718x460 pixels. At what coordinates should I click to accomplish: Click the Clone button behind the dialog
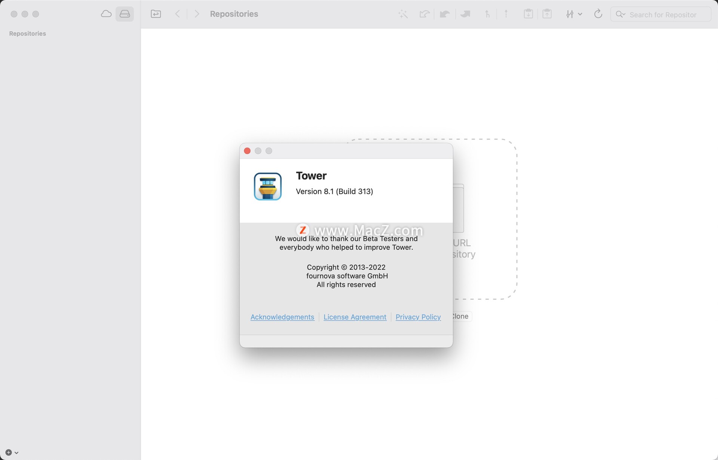pyautogui.click(x=462, y=316)
